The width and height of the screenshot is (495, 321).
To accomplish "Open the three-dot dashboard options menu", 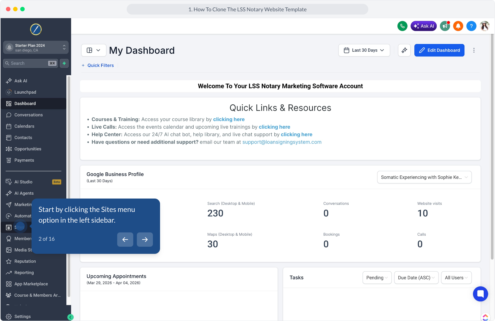I will 474,50.
